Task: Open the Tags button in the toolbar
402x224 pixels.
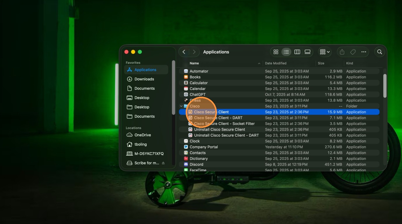Action: (353, 52)
